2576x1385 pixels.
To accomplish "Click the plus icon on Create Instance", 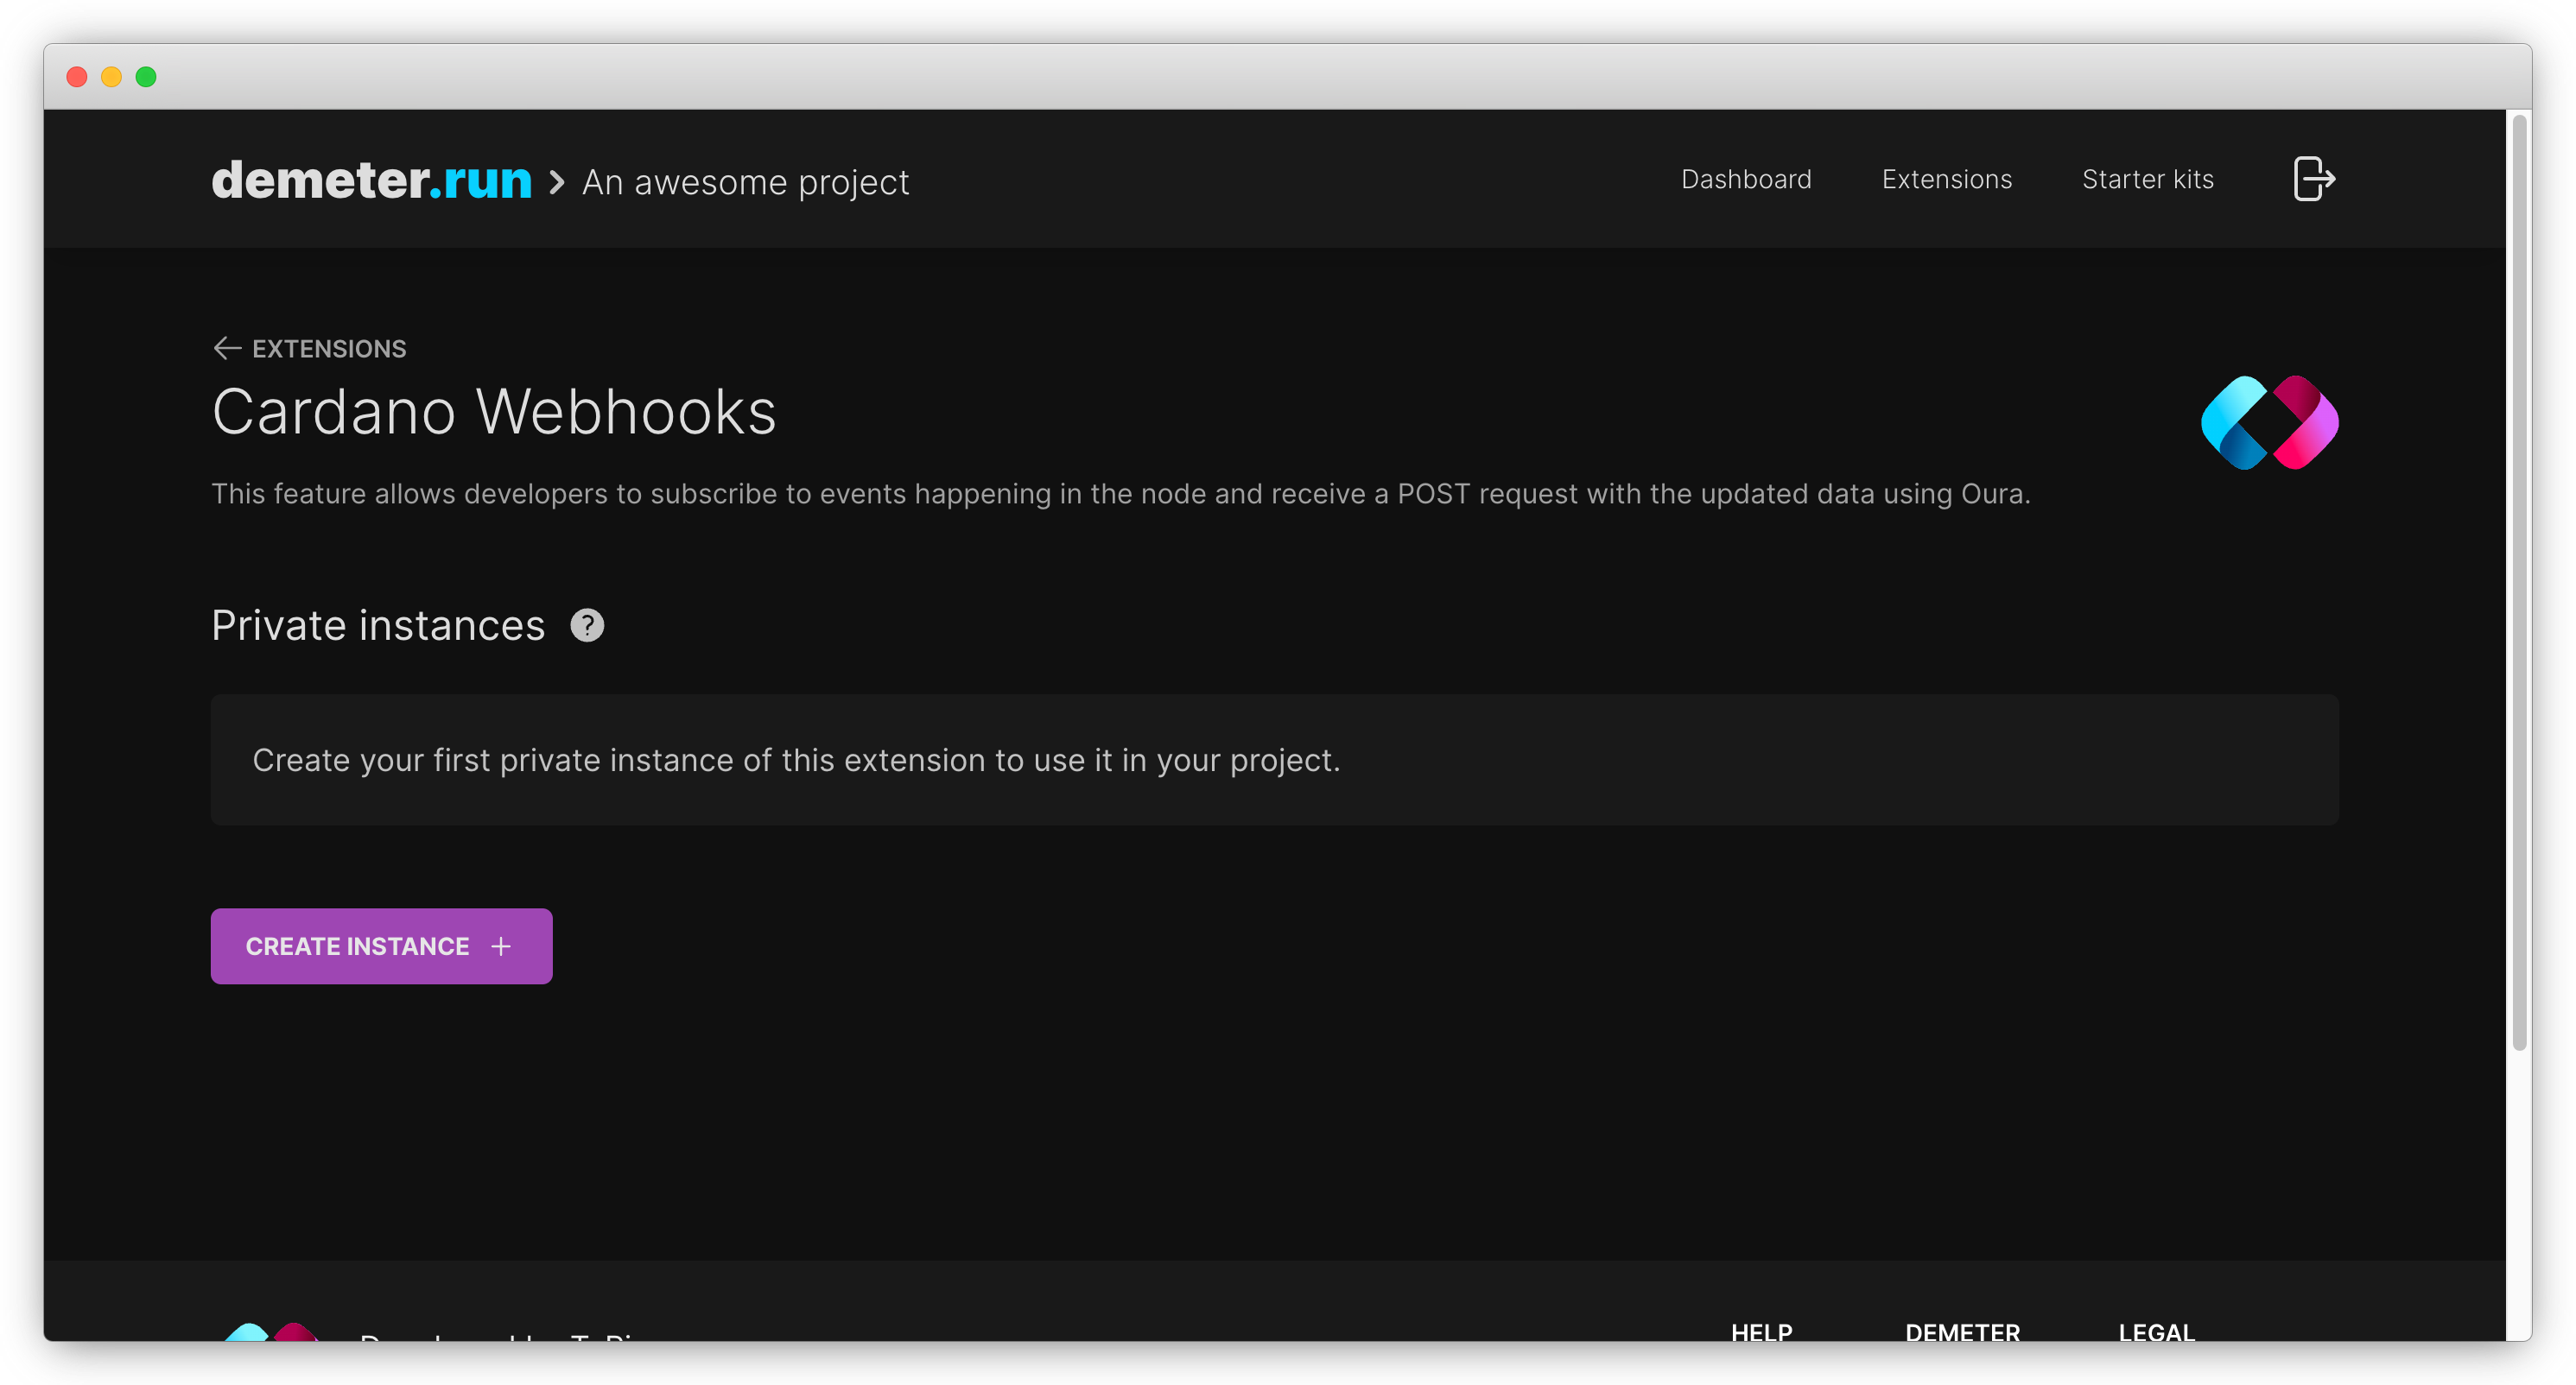I will pyautogui.click(x=501, y=946).
